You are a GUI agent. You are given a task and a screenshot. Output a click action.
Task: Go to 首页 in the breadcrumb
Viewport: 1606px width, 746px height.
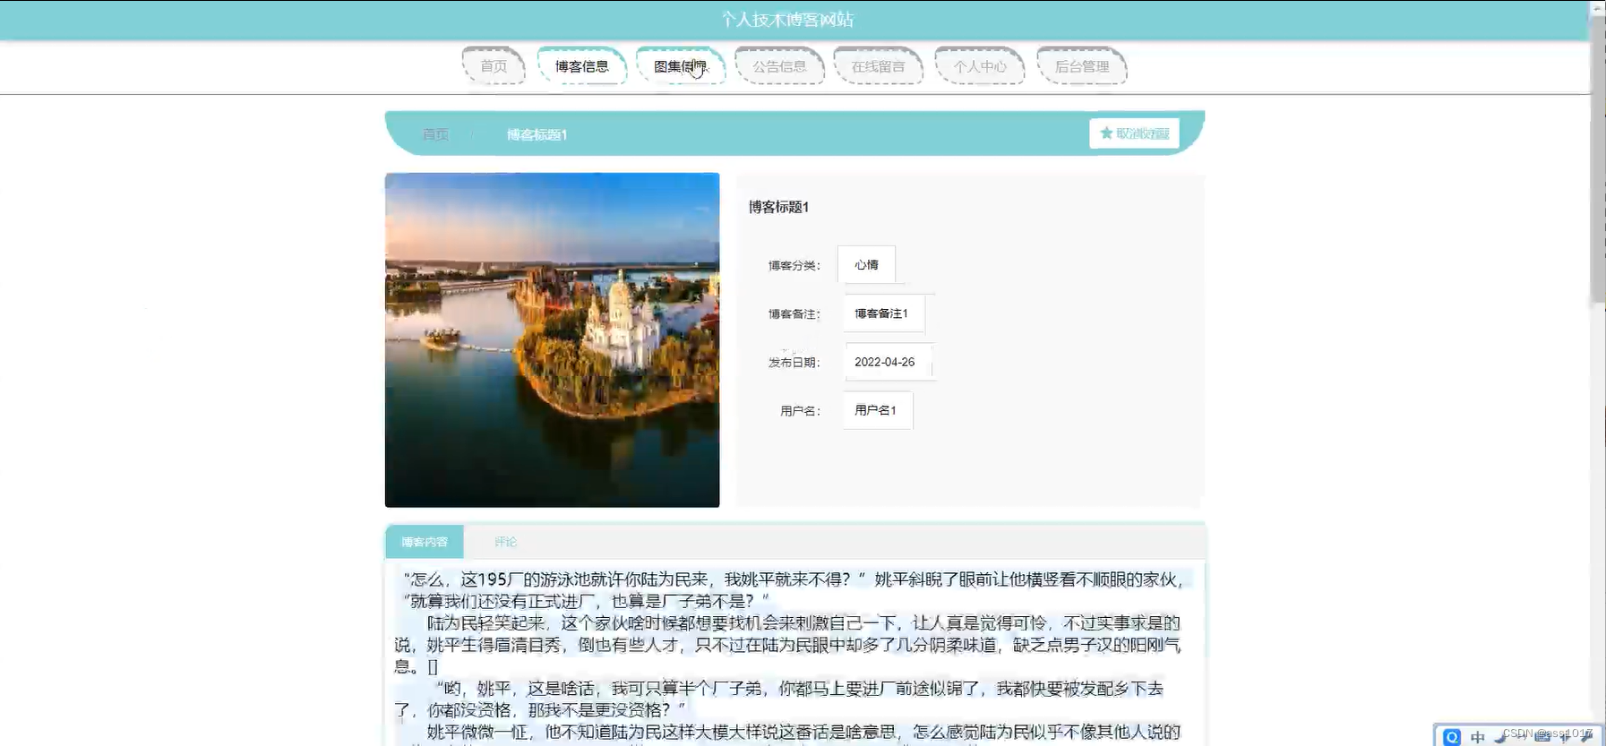435,134
